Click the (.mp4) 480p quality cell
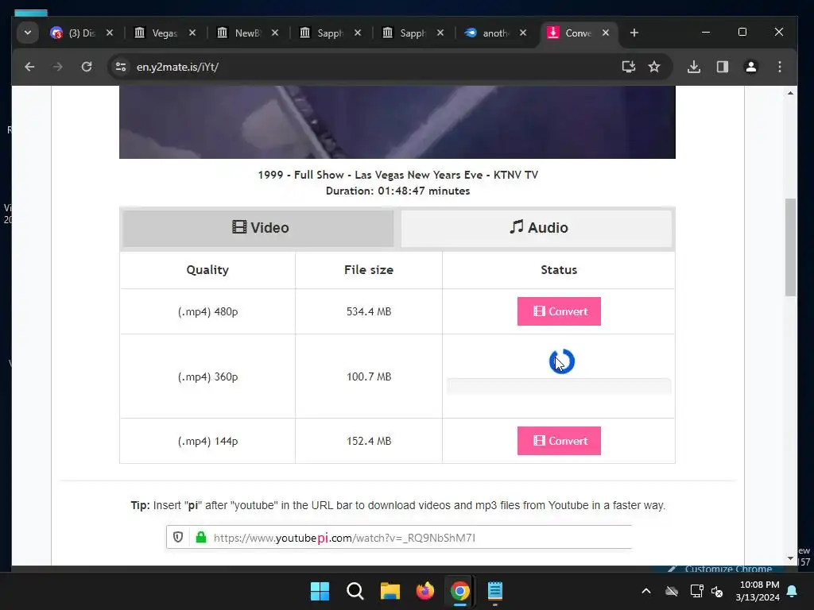The image size is (814, 610). click(207, 311)
